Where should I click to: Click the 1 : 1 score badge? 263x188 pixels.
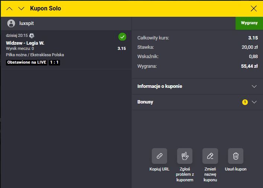(54, 62)
